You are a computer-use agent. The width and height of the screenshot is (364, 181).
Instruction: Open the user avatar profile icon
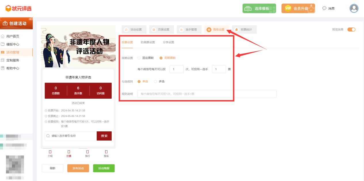click(354, 9)
